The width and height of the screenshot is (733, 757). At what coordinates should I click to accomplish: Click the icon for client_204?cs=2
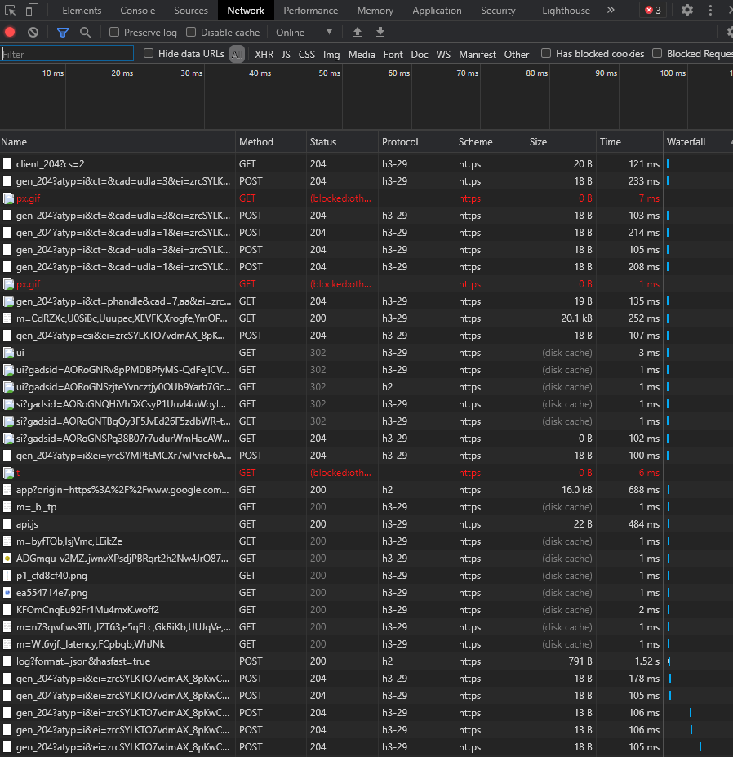[x=7, y=164]
